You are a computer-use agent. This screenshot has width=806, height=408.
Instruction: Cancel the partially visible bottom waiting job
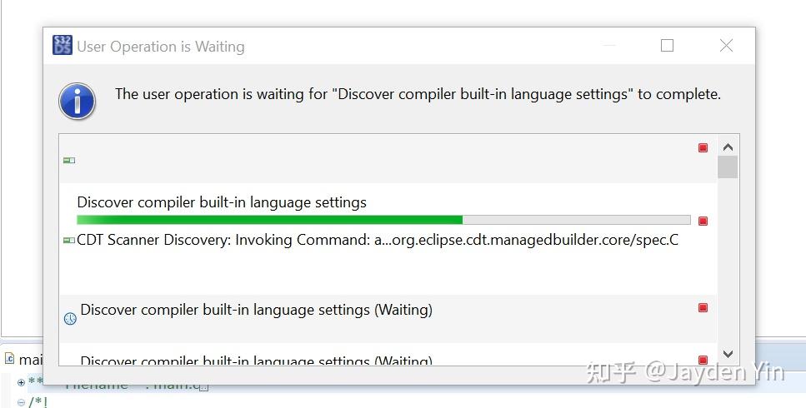(x=703, y=360)
